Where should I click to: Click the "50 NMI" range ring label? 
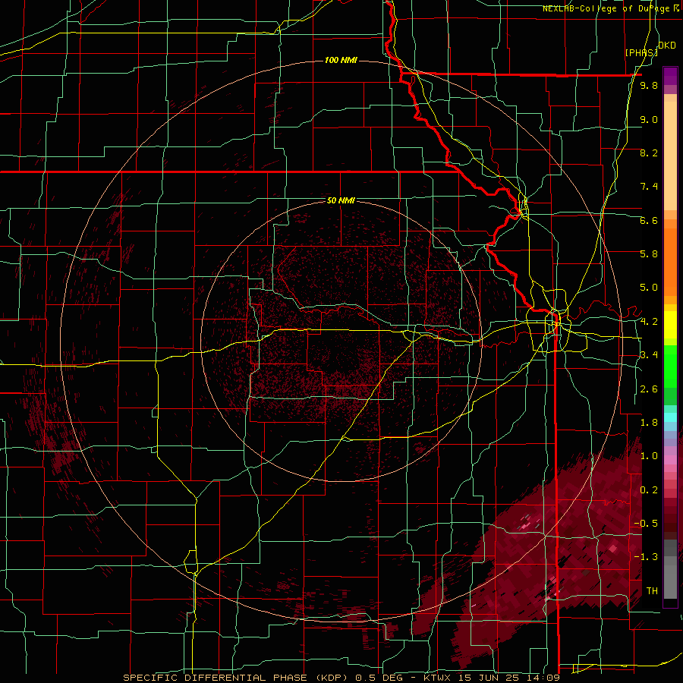point(341,200)
